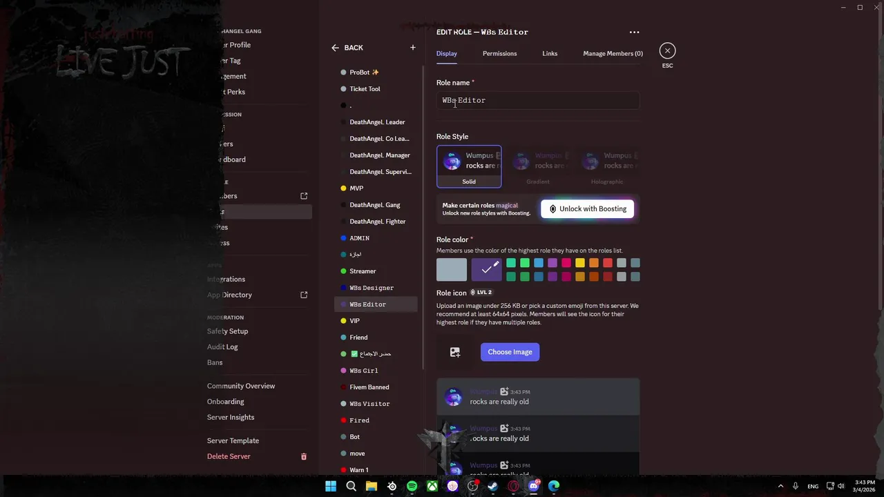The image size is (884, 497).
Task: Open Integrations settings
Action: point(226,279)
